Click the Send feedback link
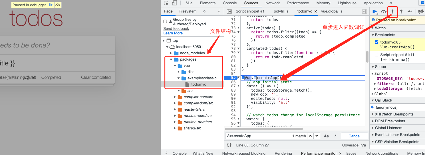Viewport: 425px width, 155px height. tap(176, 29)
